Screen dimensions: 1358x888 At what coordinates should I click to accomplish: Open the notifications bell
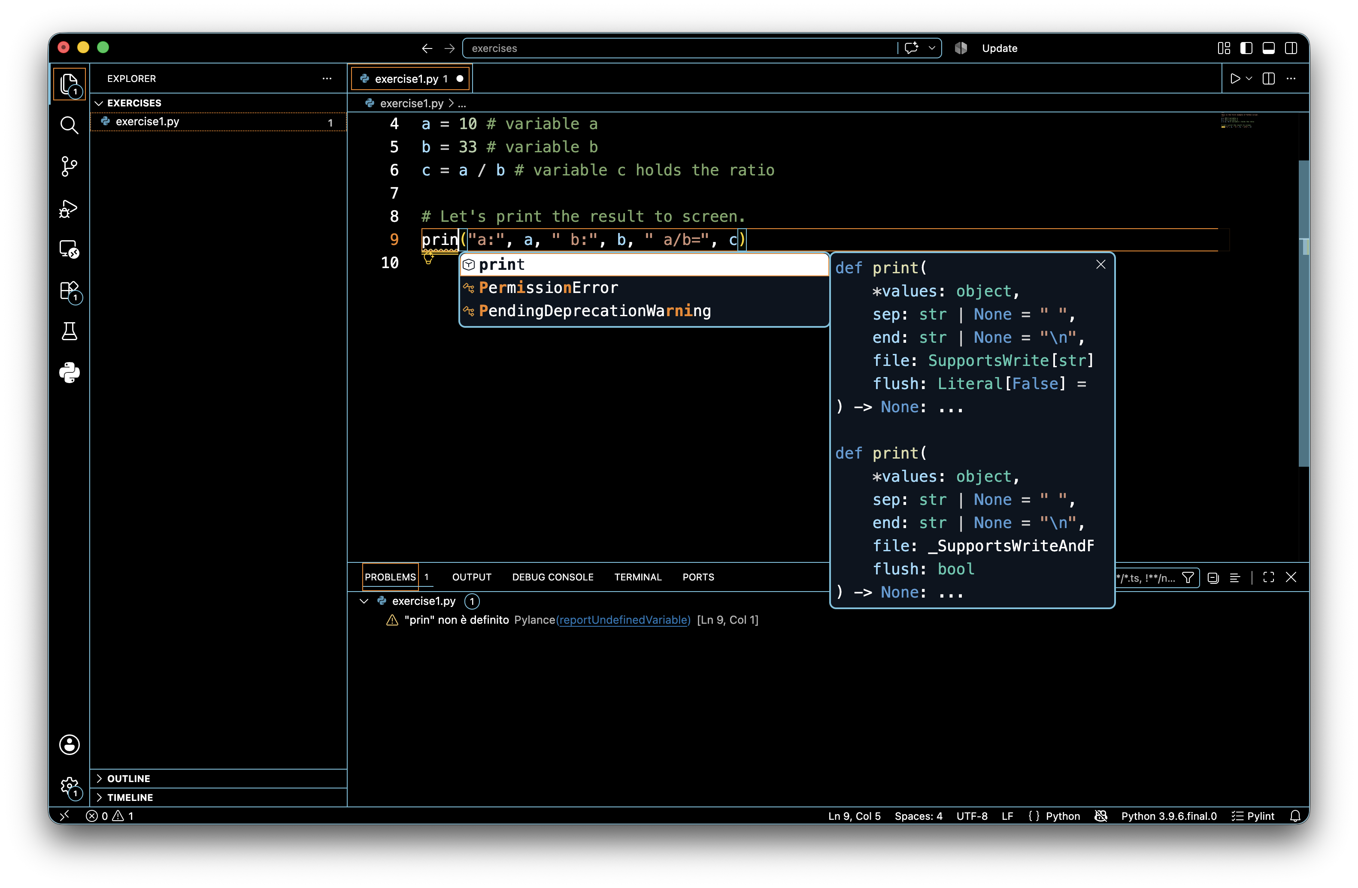click(x=1295, y=816)
